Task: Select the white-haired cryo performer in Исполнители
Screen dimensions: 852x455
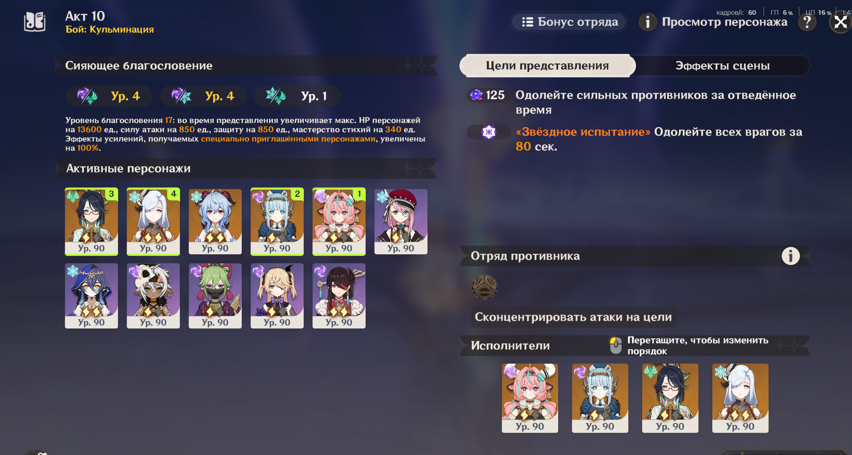Action: coord(740,398)
